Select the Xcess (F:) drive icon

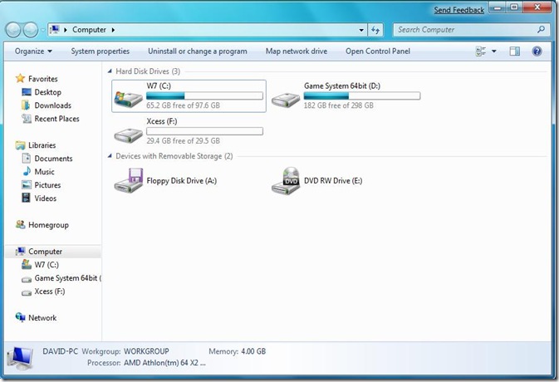tap(129, 135)
